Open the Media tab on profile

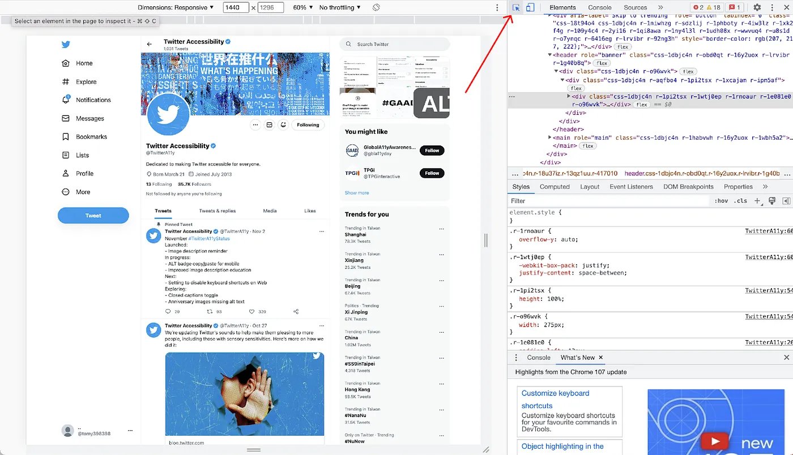click(x=270, y=211)
